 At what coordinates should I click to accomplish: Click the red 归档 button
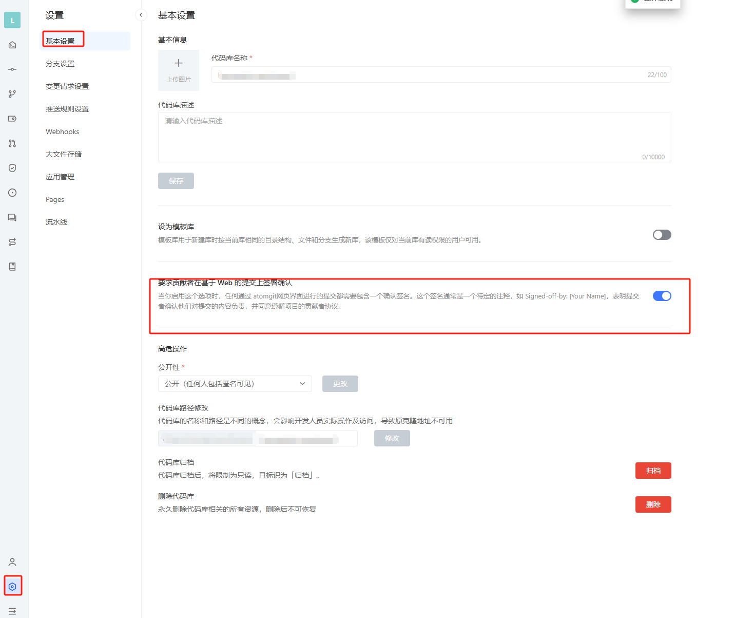click(x=653, y=471)
